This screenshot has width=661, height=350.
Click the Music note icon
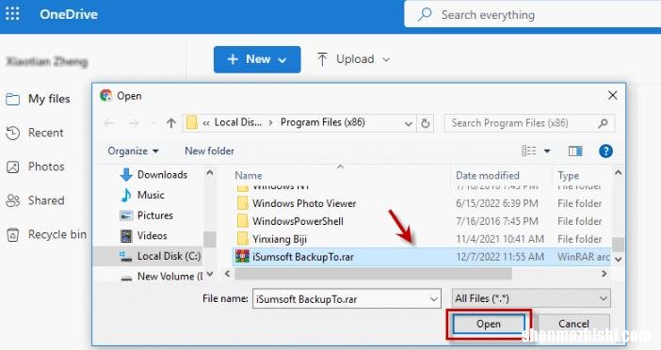[x=126, y=195]
